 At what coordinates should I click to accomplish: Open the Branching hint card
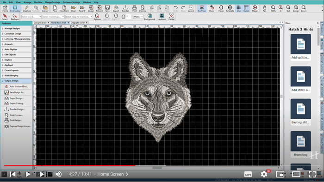click(x=301, y=145)
